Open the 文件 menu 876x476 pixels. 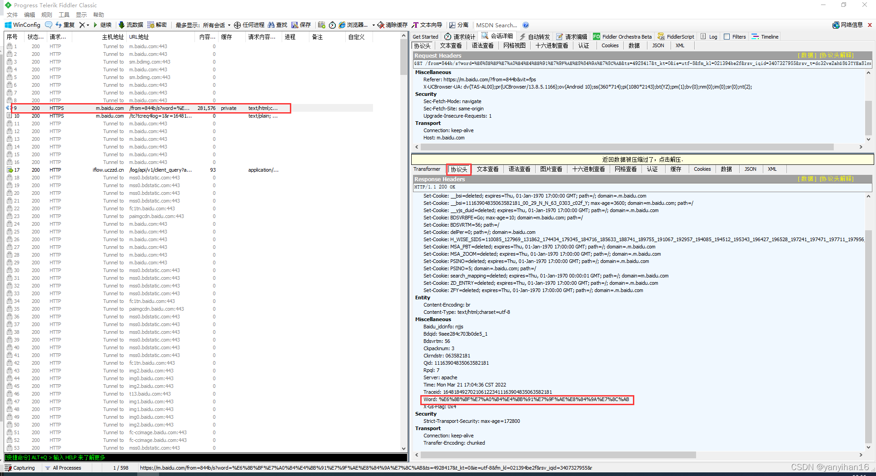point(12,15)
